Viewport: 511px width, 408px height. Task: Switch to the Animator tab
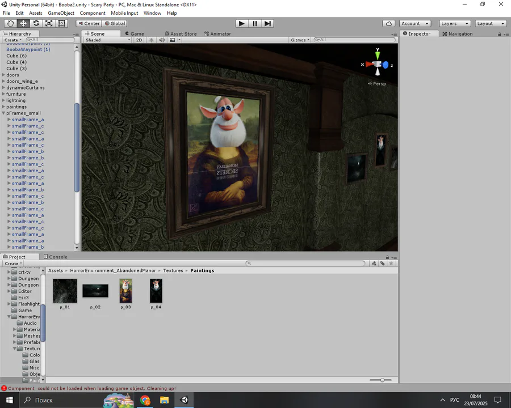point(217,33)
